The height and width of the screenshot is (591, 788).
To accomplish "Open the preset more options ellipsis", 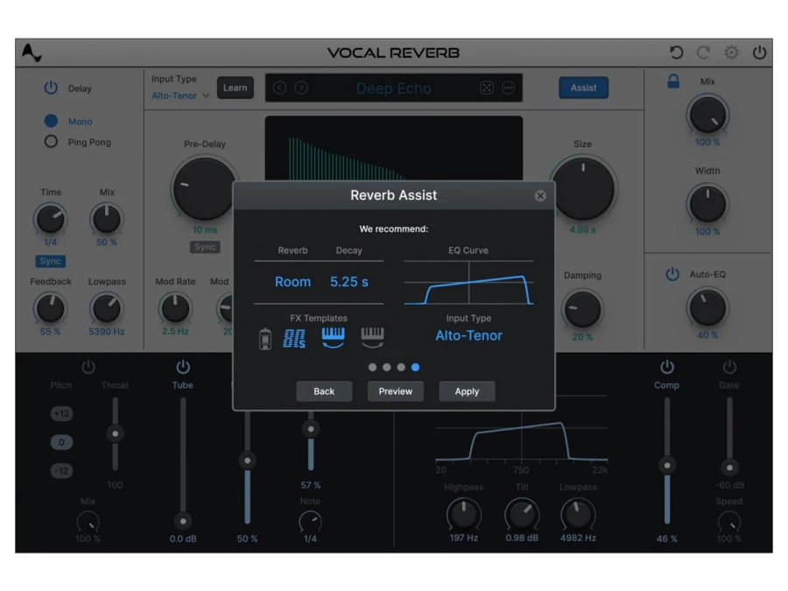I will click(508, 88).
